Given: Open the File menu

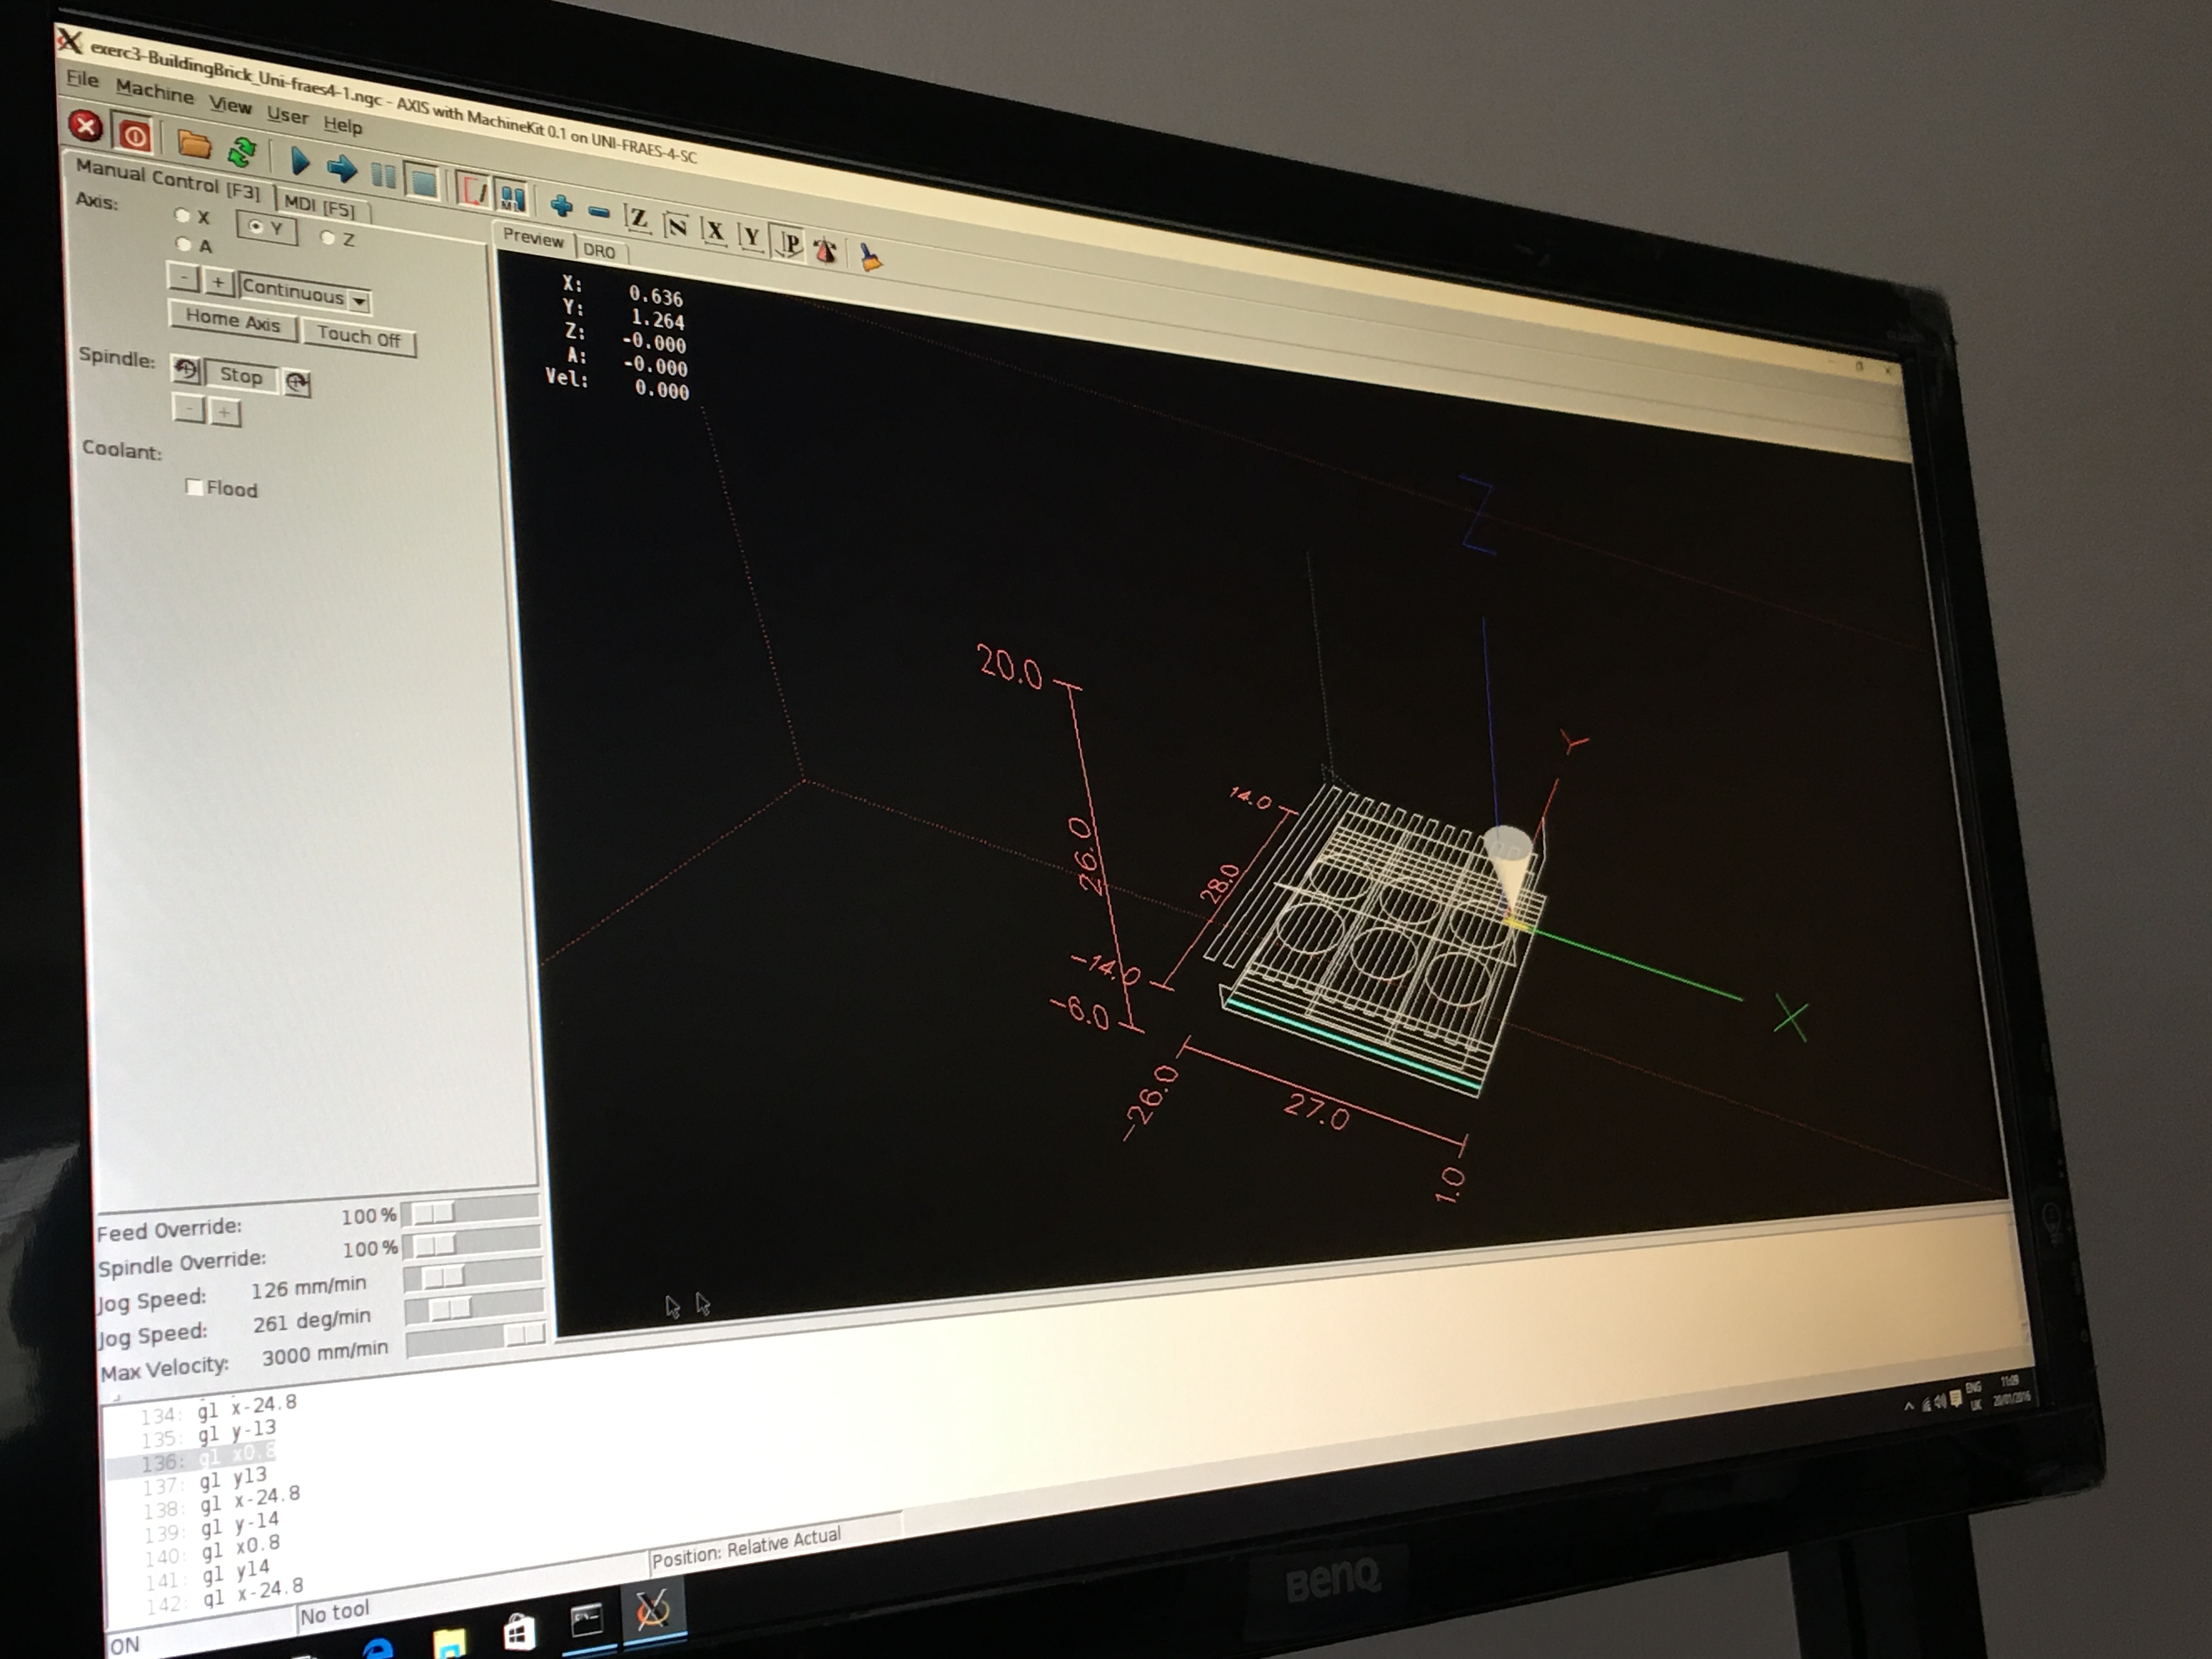Looking at the screenshot, I should click(82, 79).
